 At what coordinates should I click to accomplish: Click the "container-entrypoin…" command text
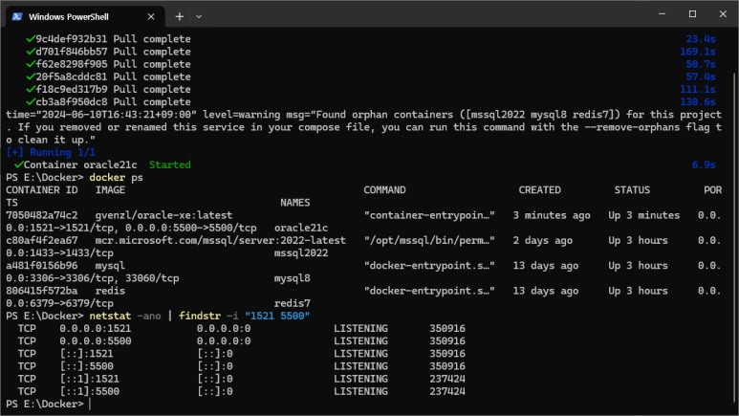[429, 215]
